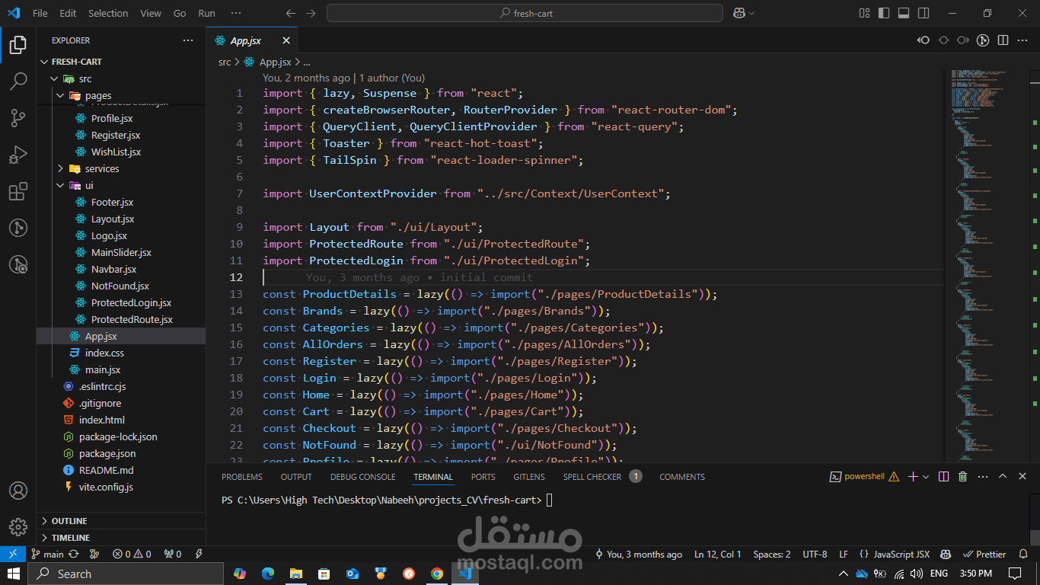The width and height of the screenshot is (1040, 585).
Task: Open vite.config.js file
Action: 106,487
